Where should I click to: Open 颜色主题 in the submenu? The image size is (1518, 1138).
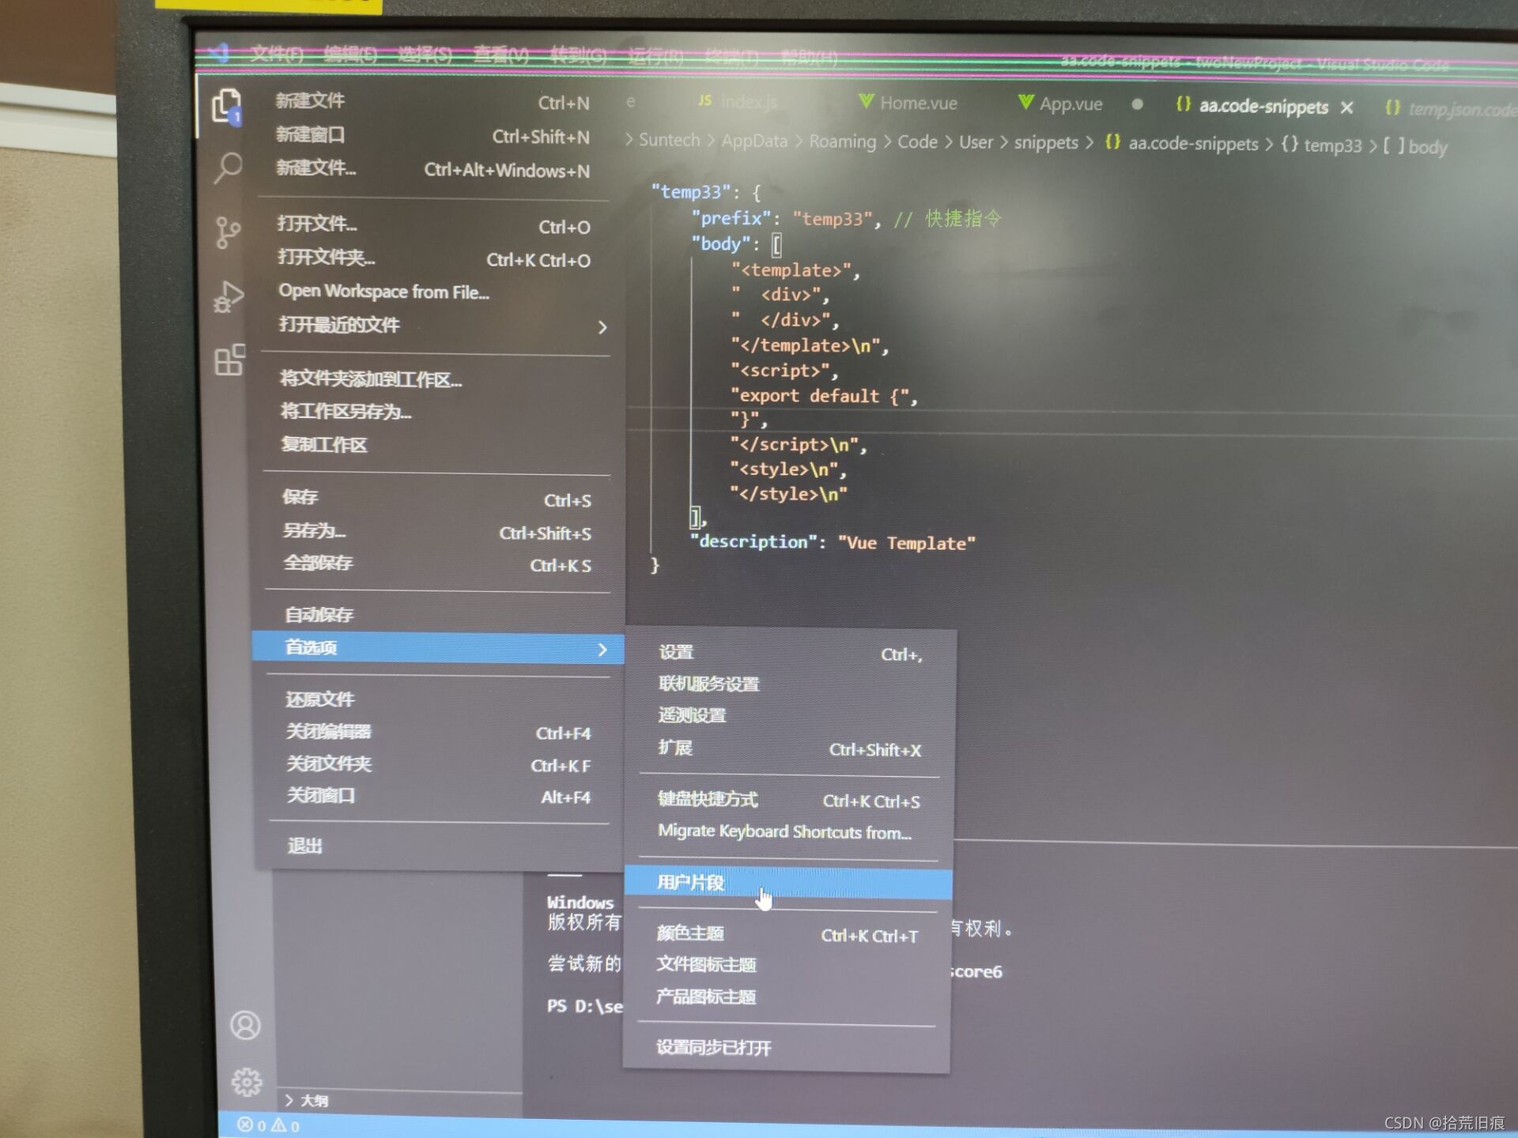tap(787, 934)
